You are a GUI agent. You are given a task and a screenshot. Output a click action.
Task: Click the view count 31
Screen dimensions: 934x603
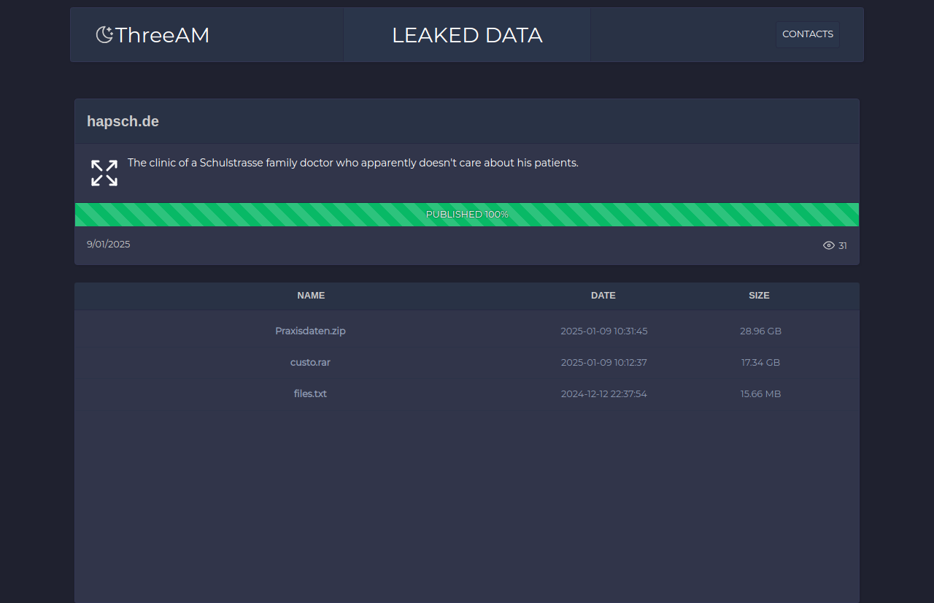(843, 245)
